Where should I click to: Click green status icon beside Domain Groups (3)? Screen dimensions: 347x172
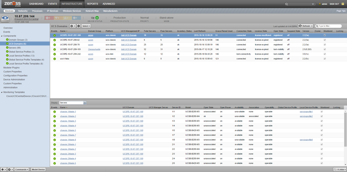pos(7,40)
